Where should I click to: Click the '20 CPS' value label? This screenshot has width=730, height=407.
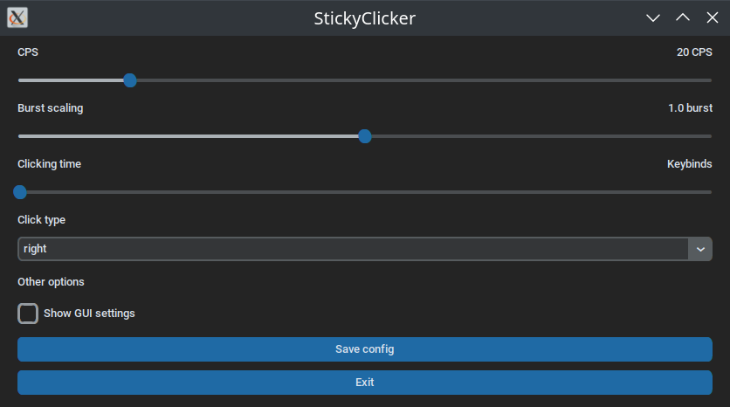[694, 52]
